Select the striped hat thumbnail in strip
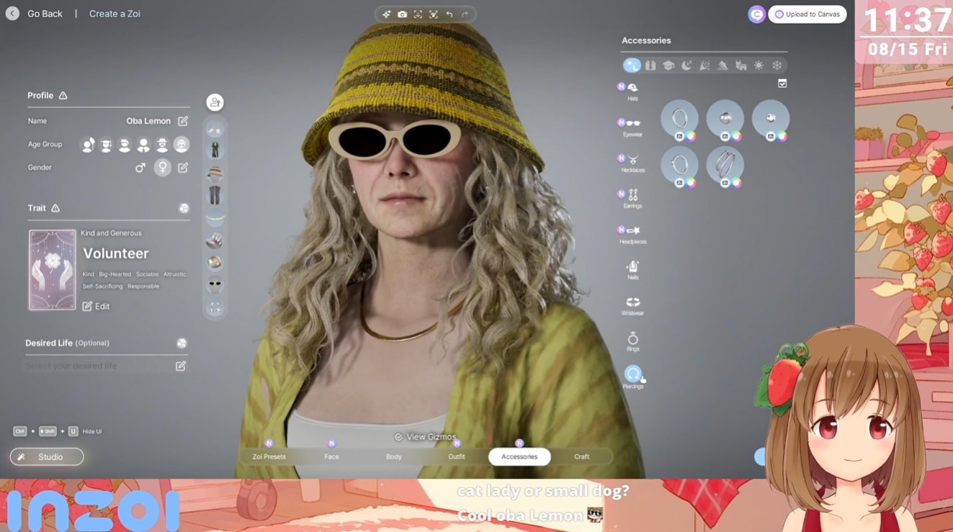The image size is (953, 532). tap(215, 173)
